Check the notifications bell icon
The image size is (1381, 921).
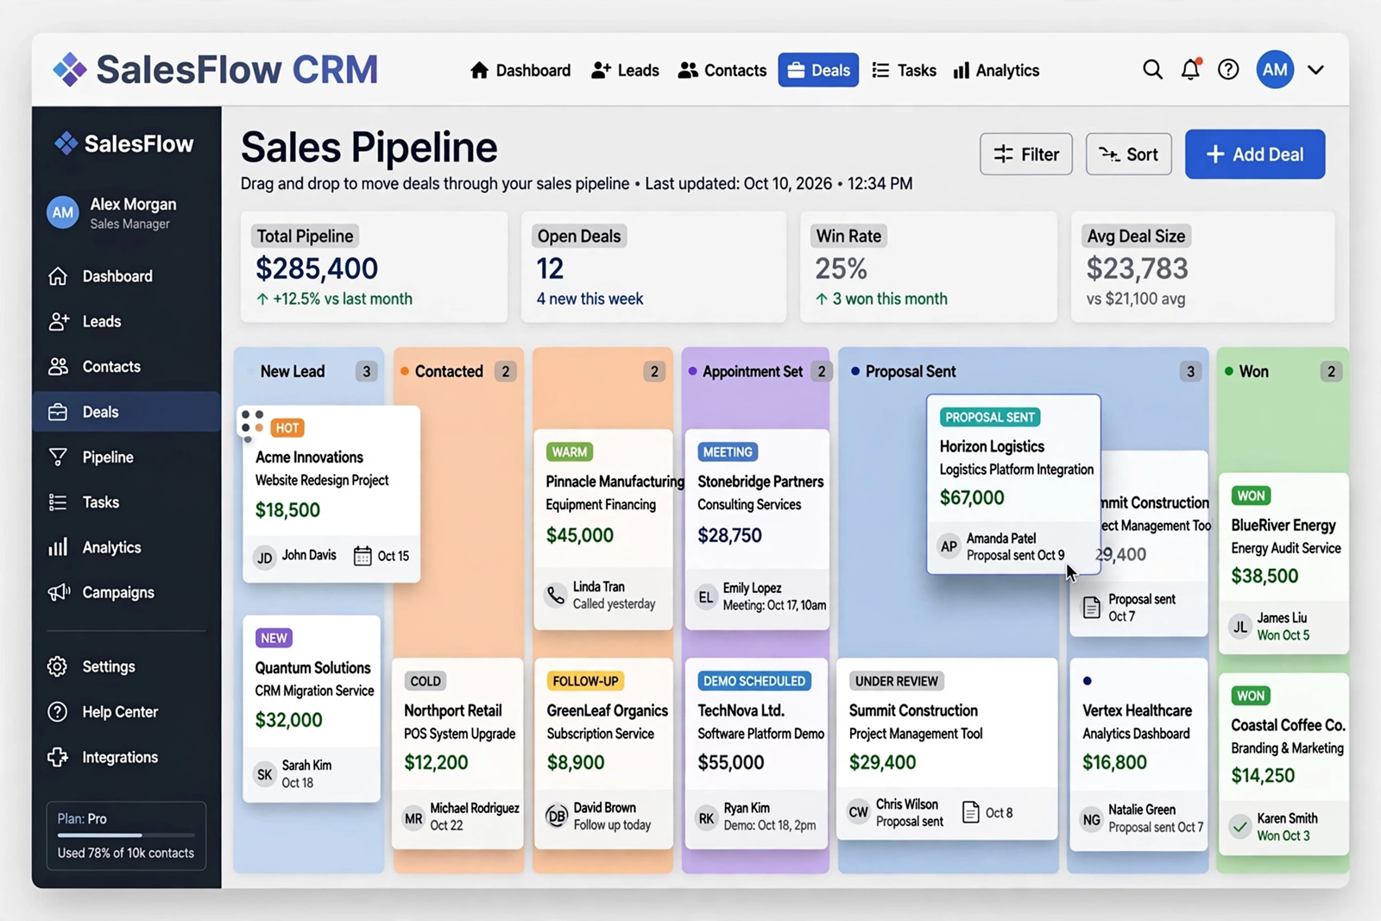click(1191, 69)
